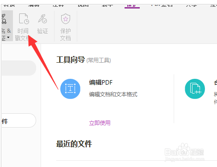Click the 最近的文件 heading
This screenshot has width=217, height=167.
pyautogui.click(x=74, y=144)
